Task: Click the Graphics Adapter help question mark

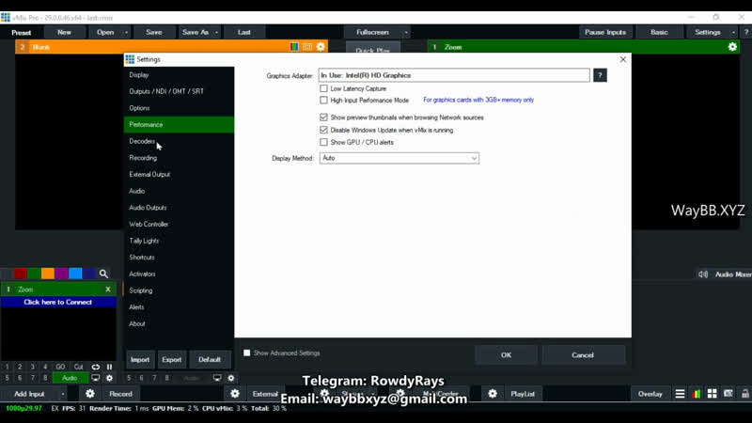Action: [600, 75]
